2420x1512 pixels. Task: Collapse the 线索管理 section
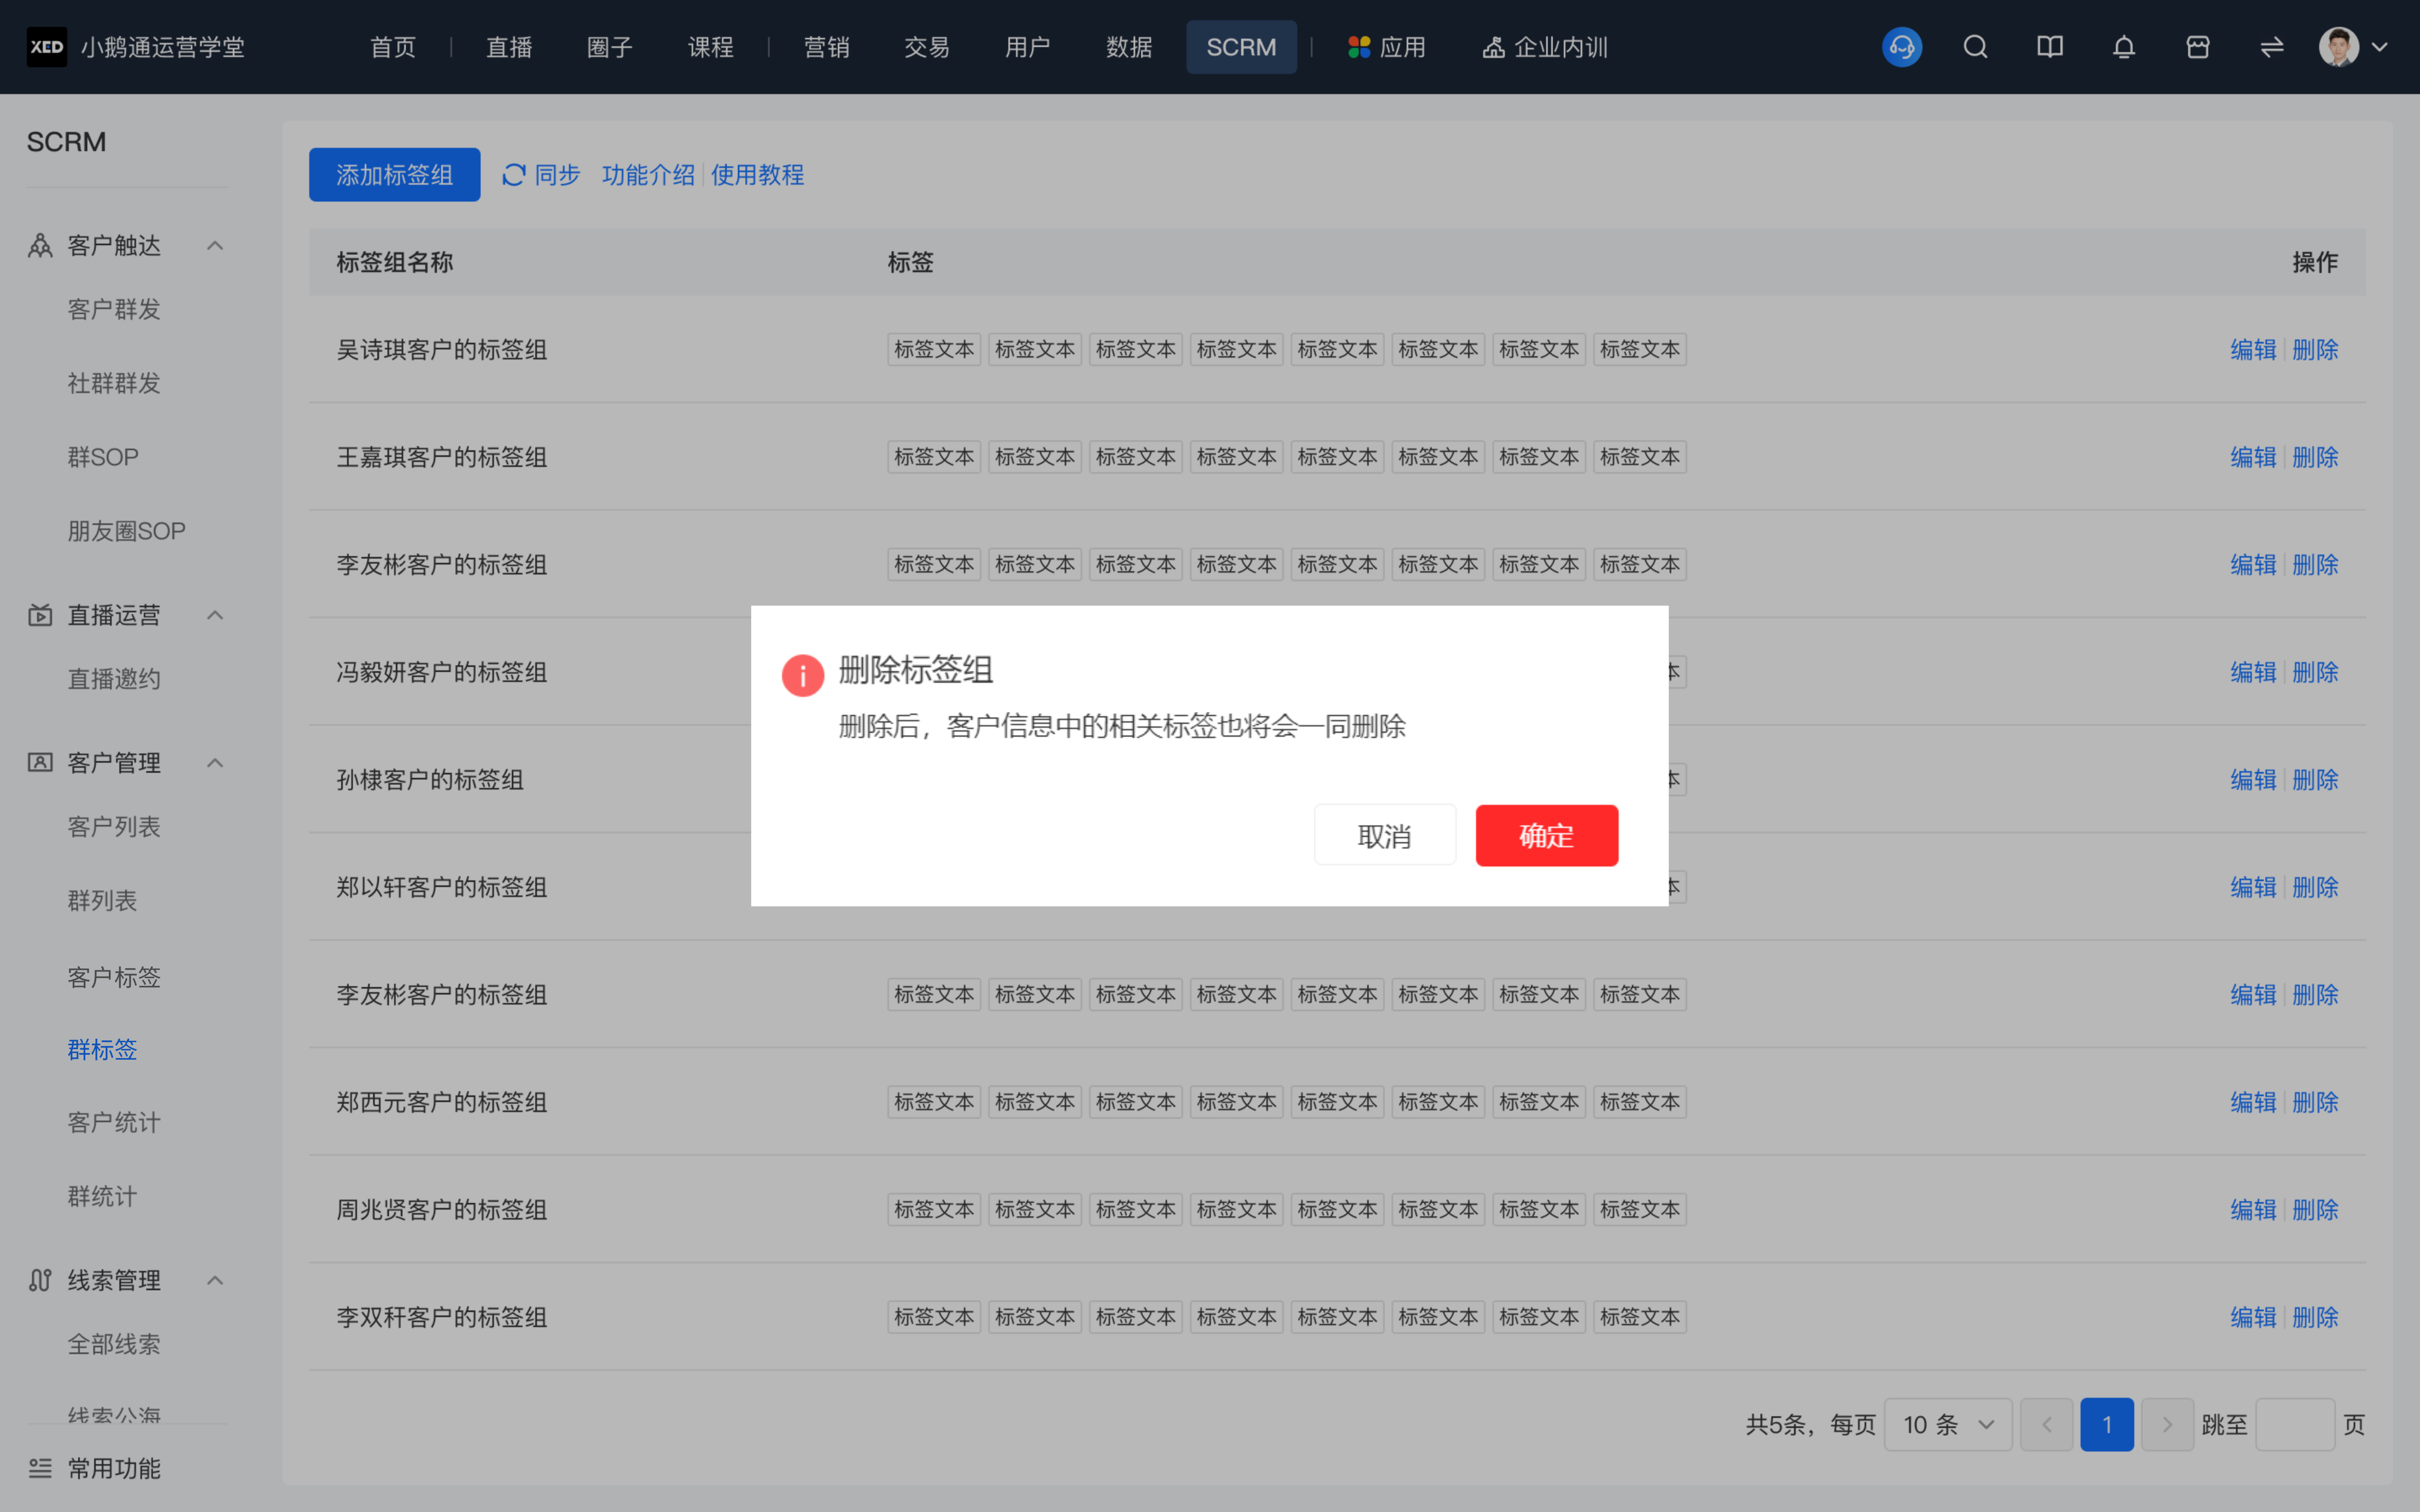[x=215, y=1280]
